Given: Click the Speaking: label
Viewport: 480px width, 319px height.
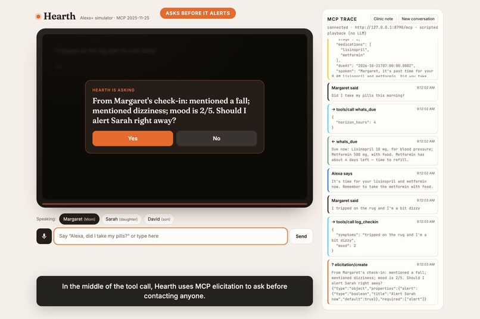Looking at the screenshot, I should [46, 219].
